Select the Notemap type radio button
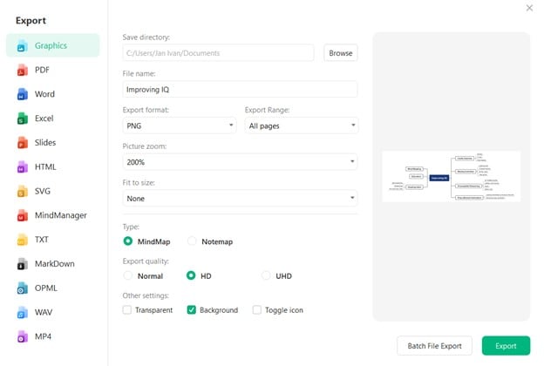Screen dimensions: 544x366 (192, 241)
